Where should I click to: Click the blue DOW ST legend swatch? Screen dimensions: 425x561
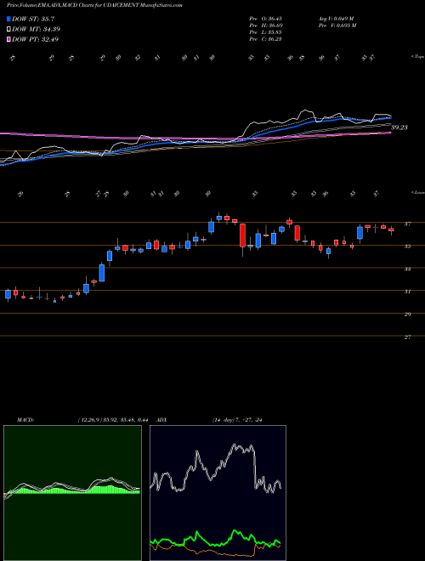coord(8,19)
